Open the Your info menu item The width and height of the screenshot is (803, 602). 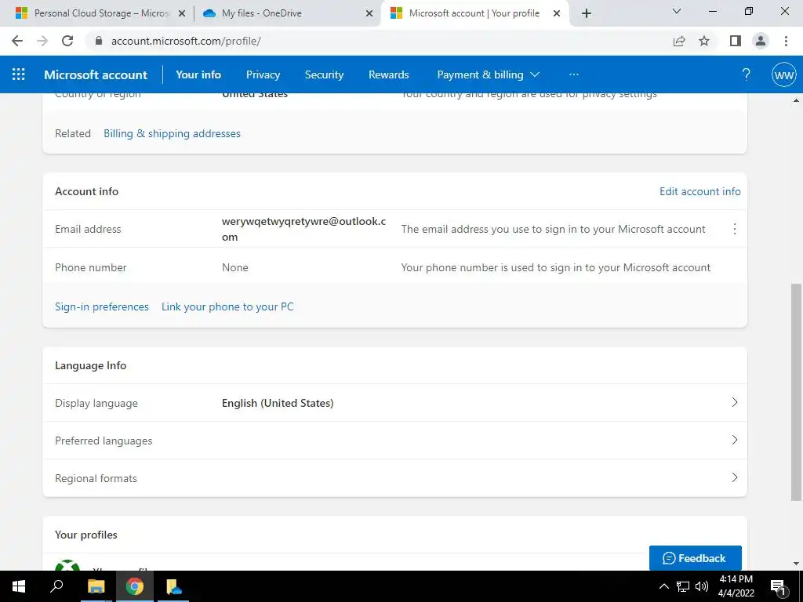coord(198,74)
